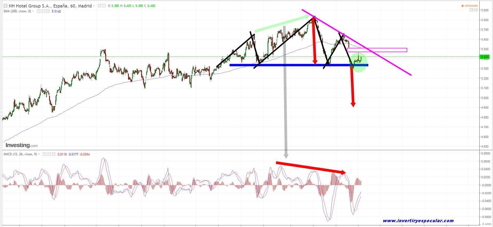Open EMA 200 indicator settings gear
The height and width of the screenshot is (227, 493).
(x=43, y=11)
